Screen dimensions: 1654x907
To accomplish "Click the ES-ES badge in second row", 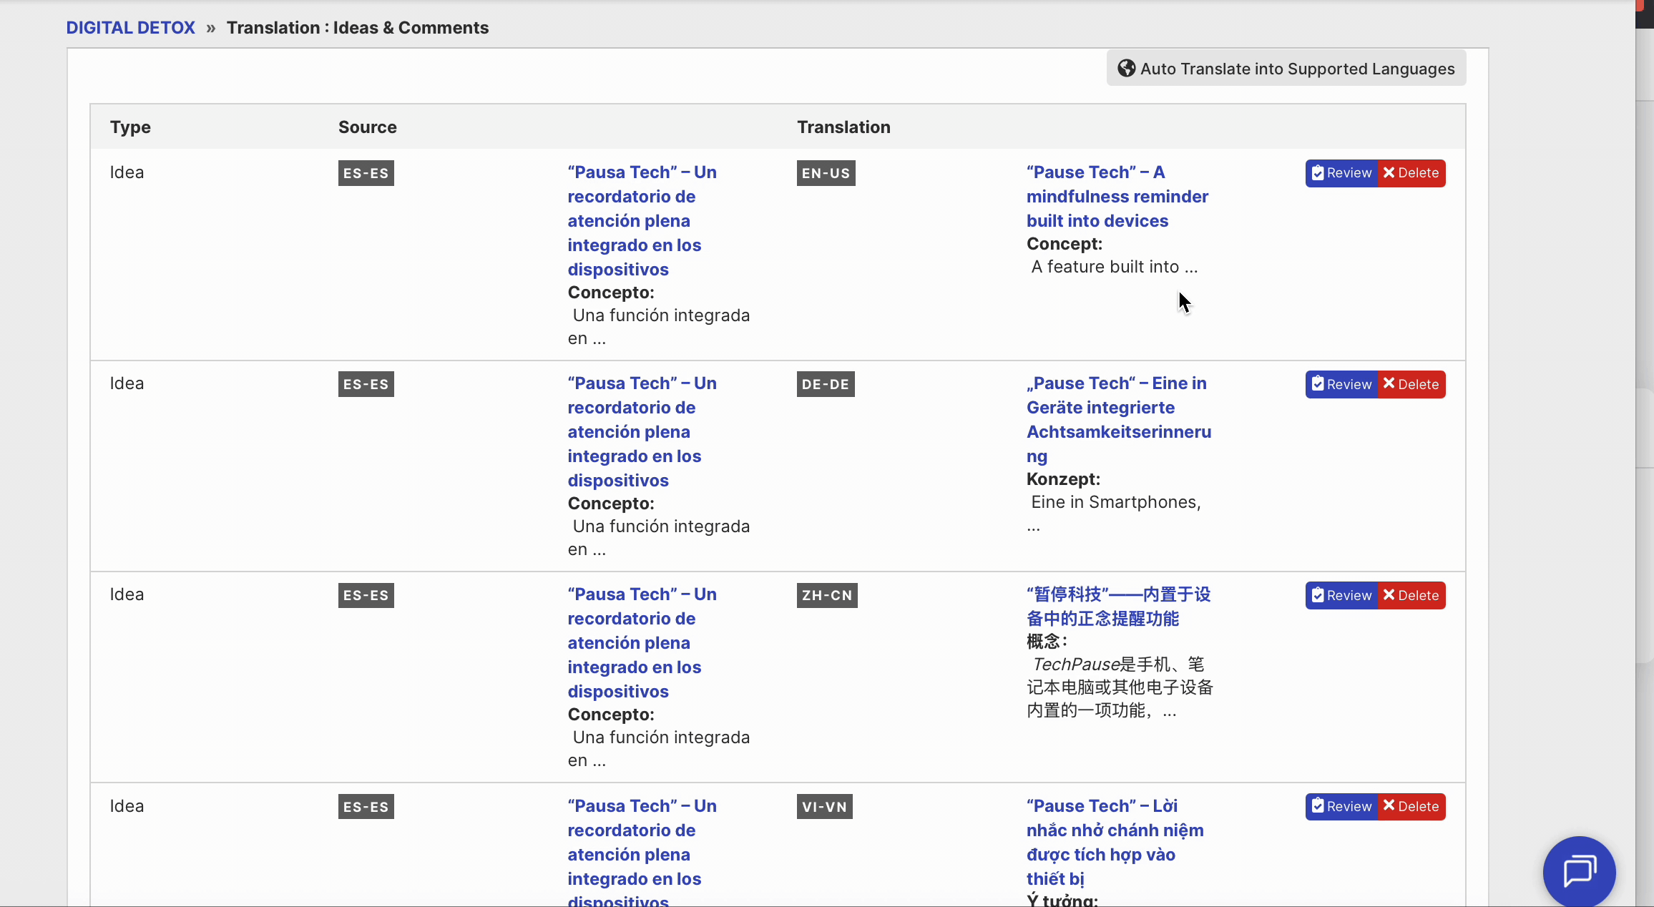I will coord(366,384).
